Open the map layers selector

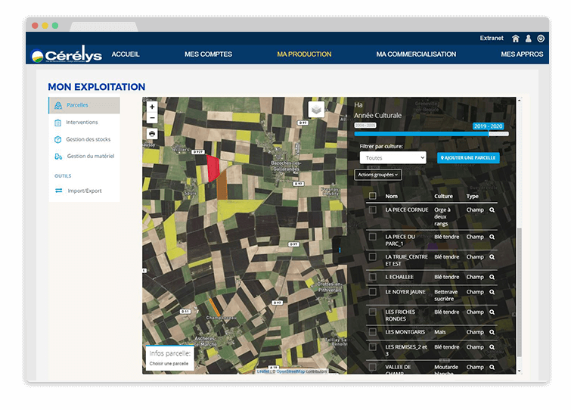coord(316,110)
